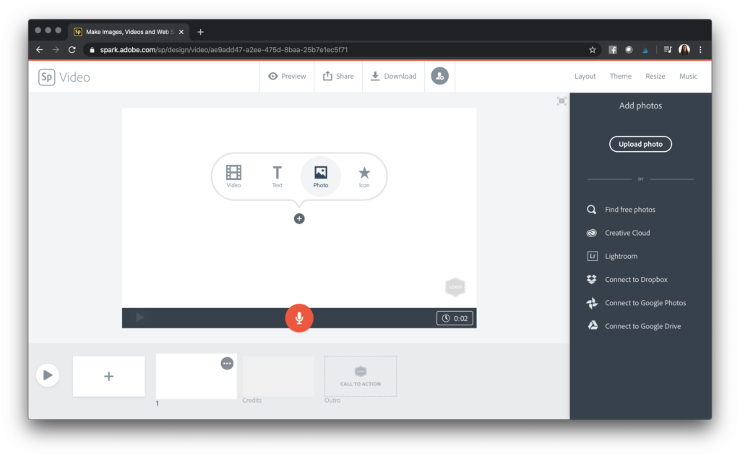Switch to the Music tab
Image resolution: width=740 pixels, height=457 pixels.
[688, 77]
